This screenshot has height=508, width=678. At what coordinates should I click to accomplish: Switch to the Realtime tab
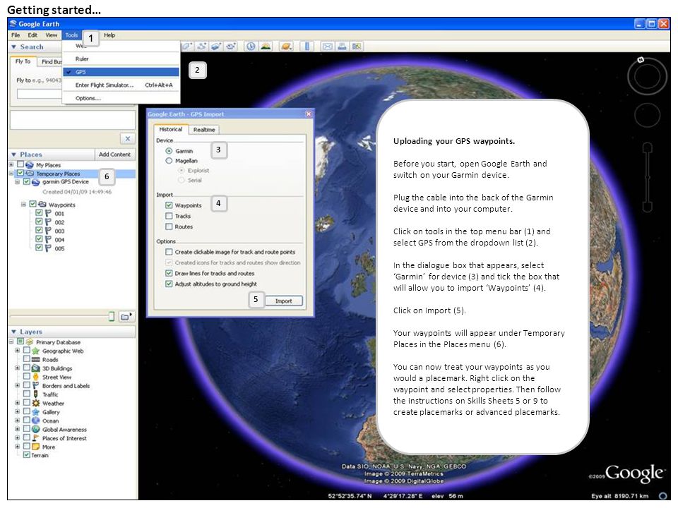click(204, 130)
